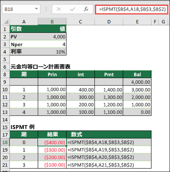
Task: Click the 400.00 interest cell
Action: pyautogui.click(x=81, y=90)
